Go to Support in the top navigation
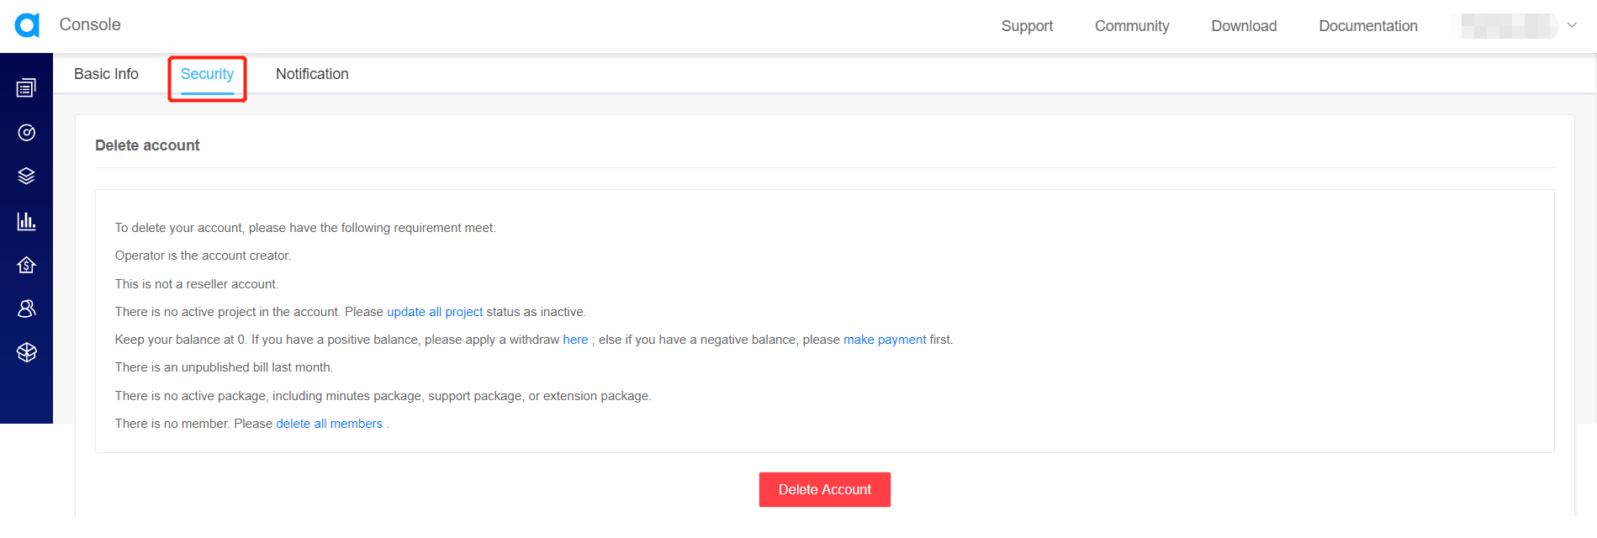This screenshot has width=1597, height=538. (x=1027, y=26)
